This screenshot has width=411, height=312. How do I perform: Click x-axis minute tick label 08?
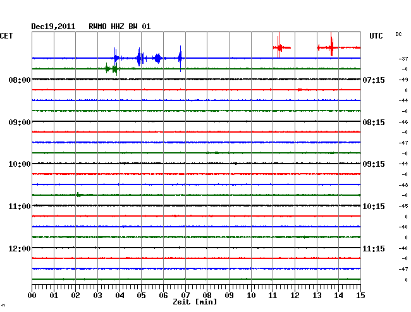tap(207, 295)
